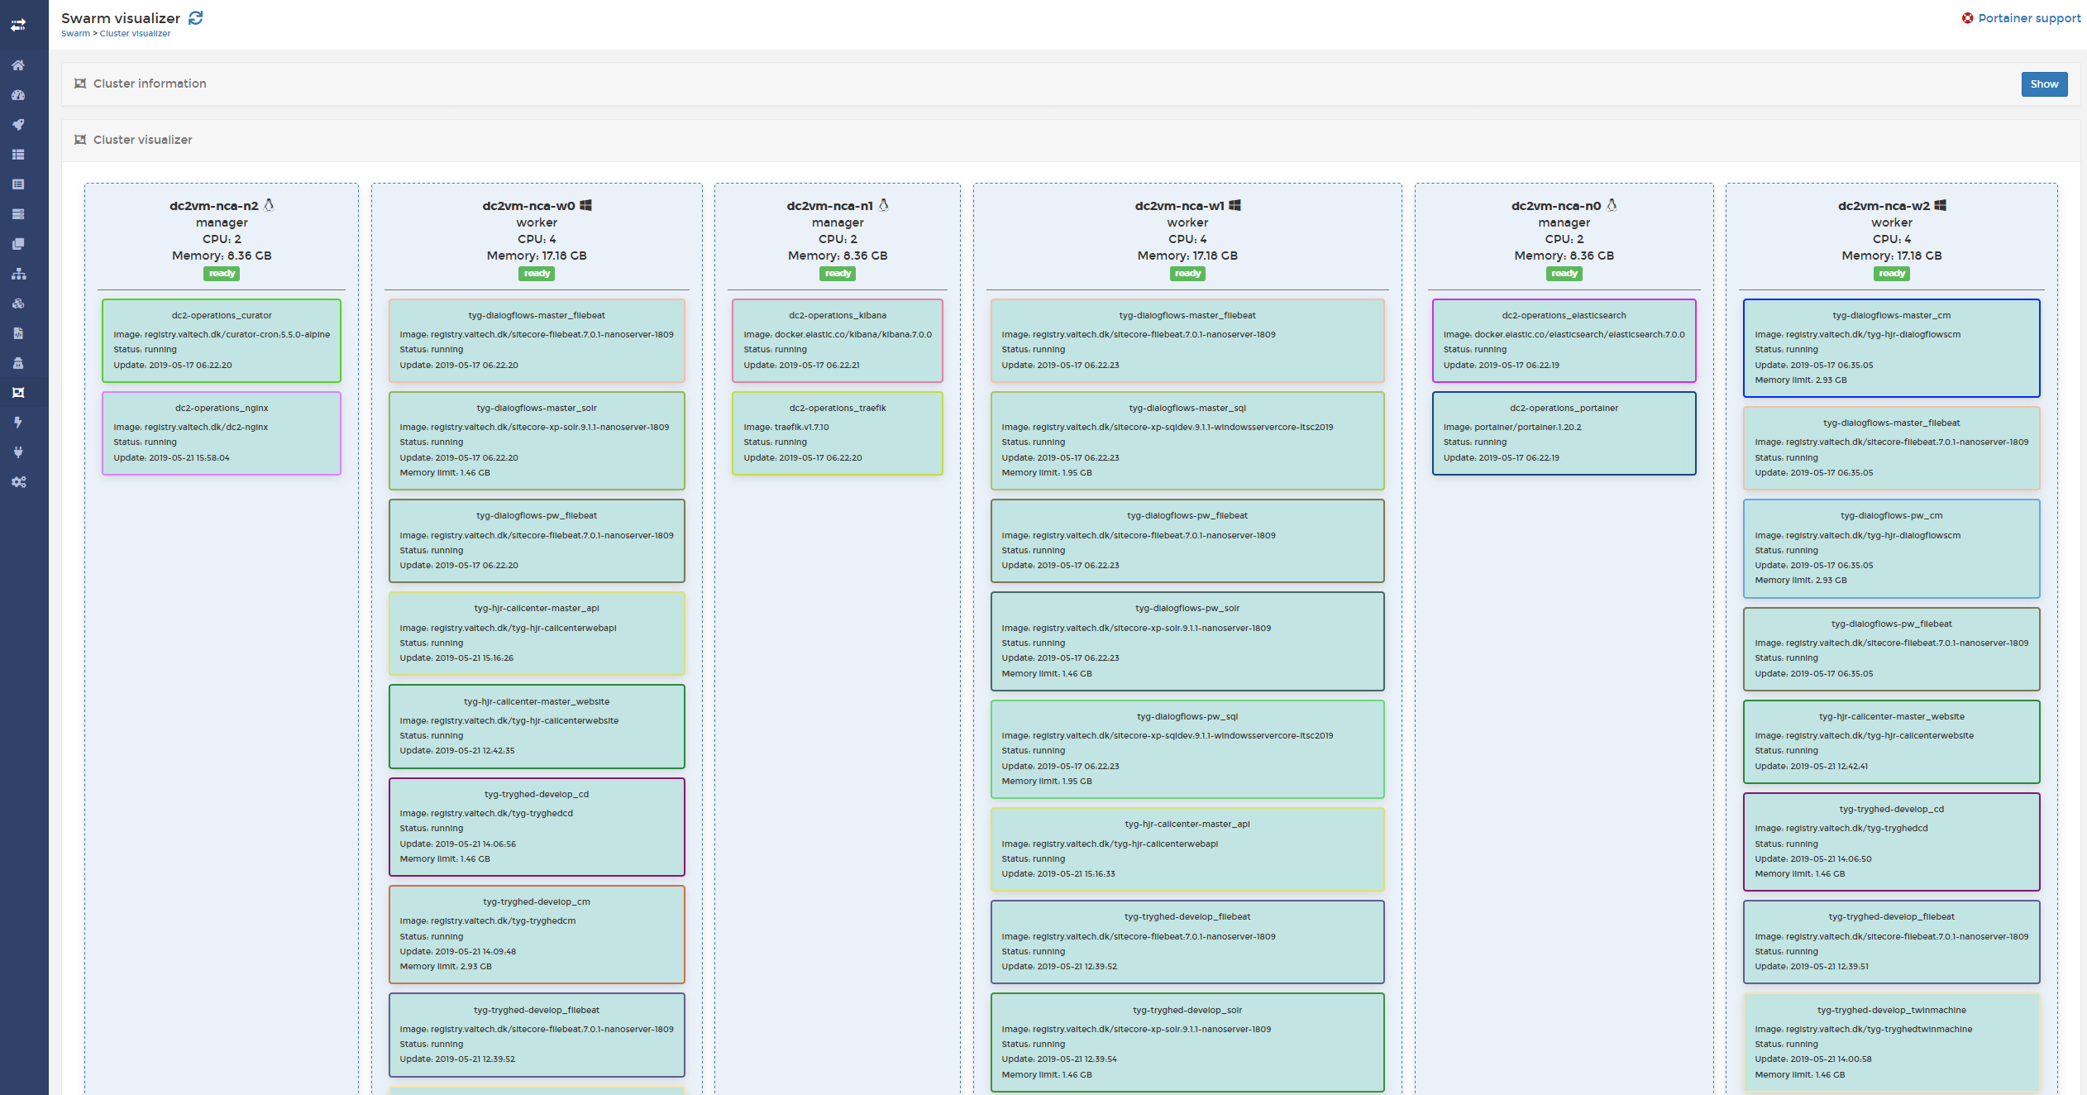Open Images clone icon in sidebar
The image size is (2087, 1095).
(18, 244)
